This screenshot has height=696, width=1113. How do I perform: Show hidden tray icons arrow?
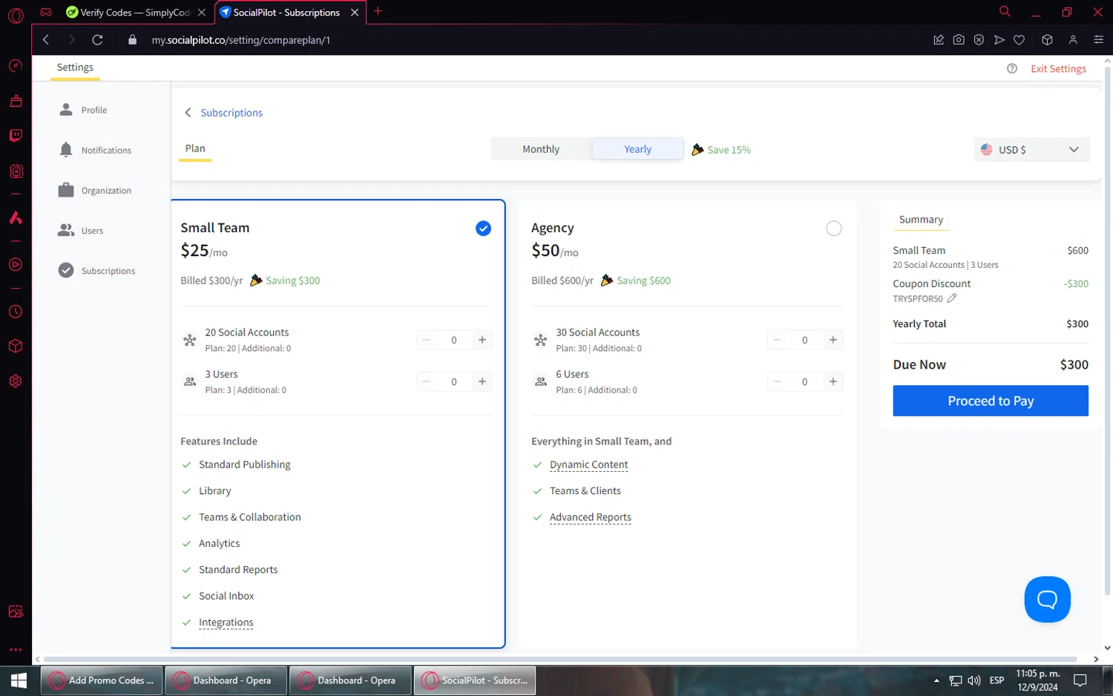pos(936,680)
